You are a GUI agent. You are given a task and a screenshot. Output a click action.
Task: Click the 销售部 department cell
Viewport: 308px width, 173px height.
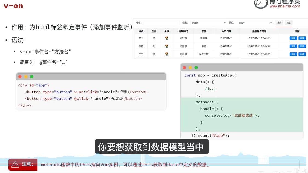click(183, 46)
